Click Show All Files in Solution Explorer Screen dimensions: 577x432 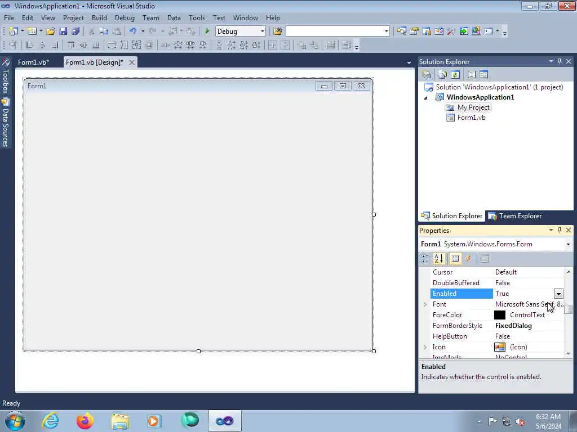[x=443, y=75]
